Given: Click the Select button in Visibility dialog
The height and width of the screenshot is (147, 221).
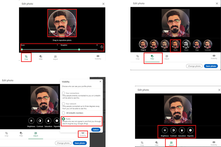Looking at the screenshot, I should pyautogui.click(x=96, y=130).
